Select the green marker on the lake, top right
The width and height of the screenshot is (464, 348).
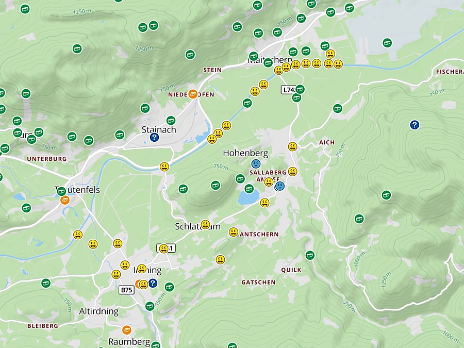click(x=387, y=43)
